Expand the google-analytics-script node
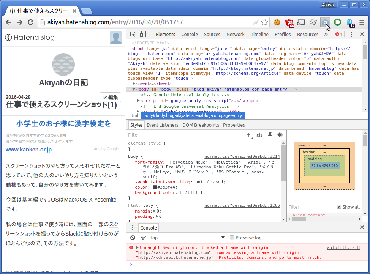This screenshot has height=274, width=370. pyautogui.click(x=139, y=101)
